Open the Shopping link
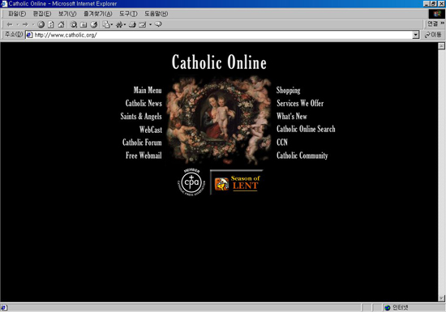Screen dimensions: 446x312 [x=288, y=91]
